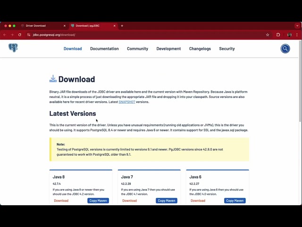Close the Download | pgJDBC tab
The height and width of the screenshot is (227, 302).
(x=114, y=26)
